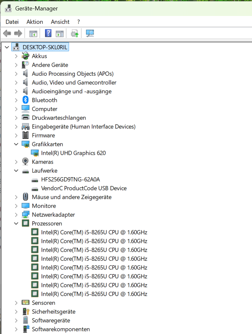The image size is (252, 334).
Task: Select the Netzwerkadapter label
Action: tap(53, 215)
